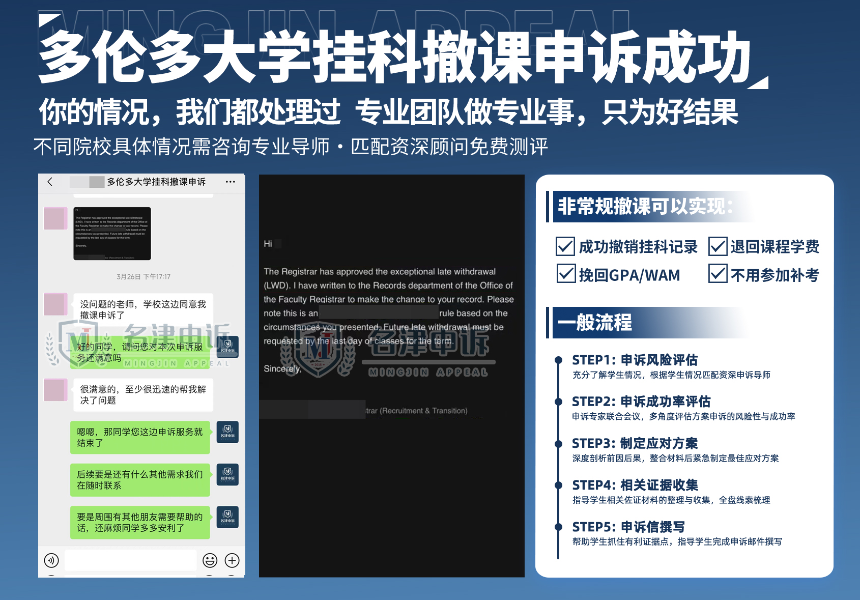Viewport: 860px width, 600px height.
Task: Toggle the 成功撤销挂科记录 checkbox
Action: 565,247
